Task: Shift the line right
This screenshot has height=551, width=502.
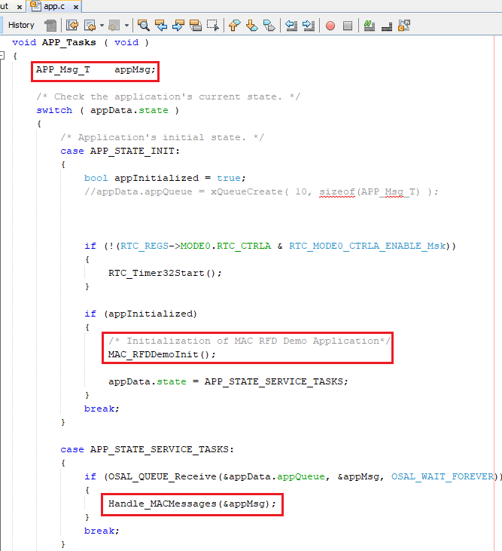Action: pos(309,25)
